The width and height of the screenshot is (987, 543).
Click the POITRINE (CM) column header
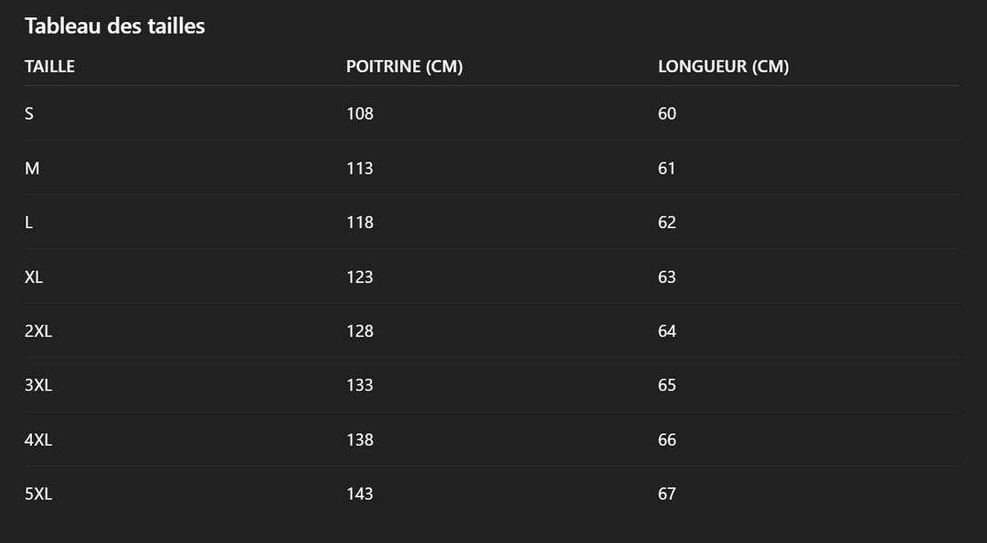(x=404, y=67)
